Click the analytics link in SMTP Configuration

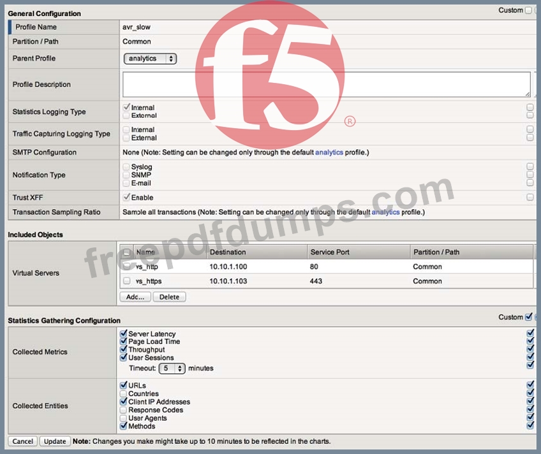[x=329, y=152]
